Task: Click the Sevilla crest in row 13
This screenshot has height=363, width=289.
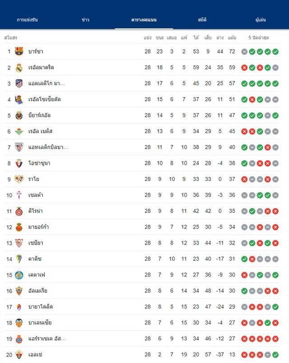Action: coord(19,243)
